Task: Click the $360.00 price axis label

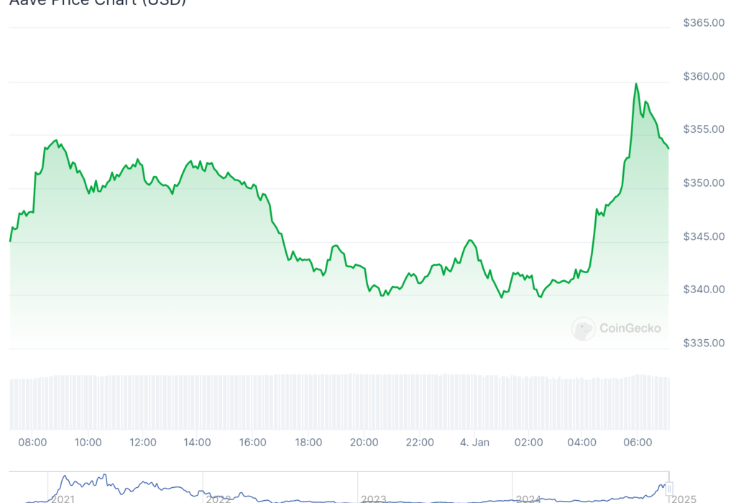Action: [x=704, y=76]
